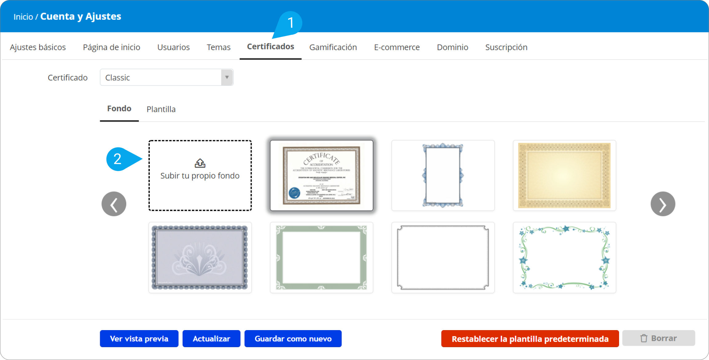Go to the Suscripción tab

pyautogui.click(x=506, y=47)
